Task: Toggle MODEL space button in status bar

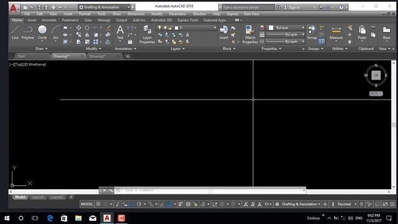Action: (87, 204)
